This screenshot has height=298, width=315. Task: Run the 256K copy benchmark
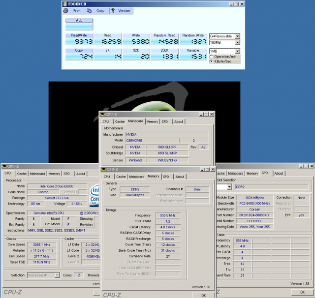click(x=165, y=54)
